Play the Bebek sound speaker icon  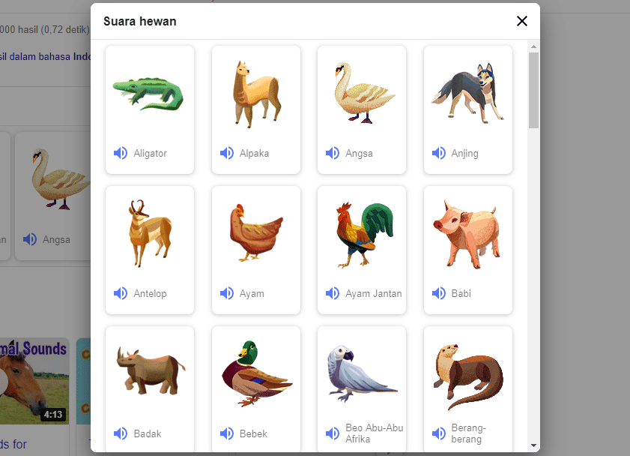point(227,433)
